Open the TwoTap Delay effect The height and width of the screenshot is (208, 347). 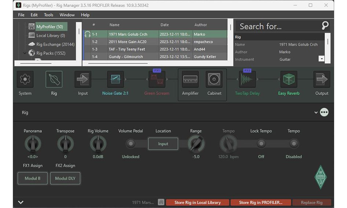(x=247, y=79)
